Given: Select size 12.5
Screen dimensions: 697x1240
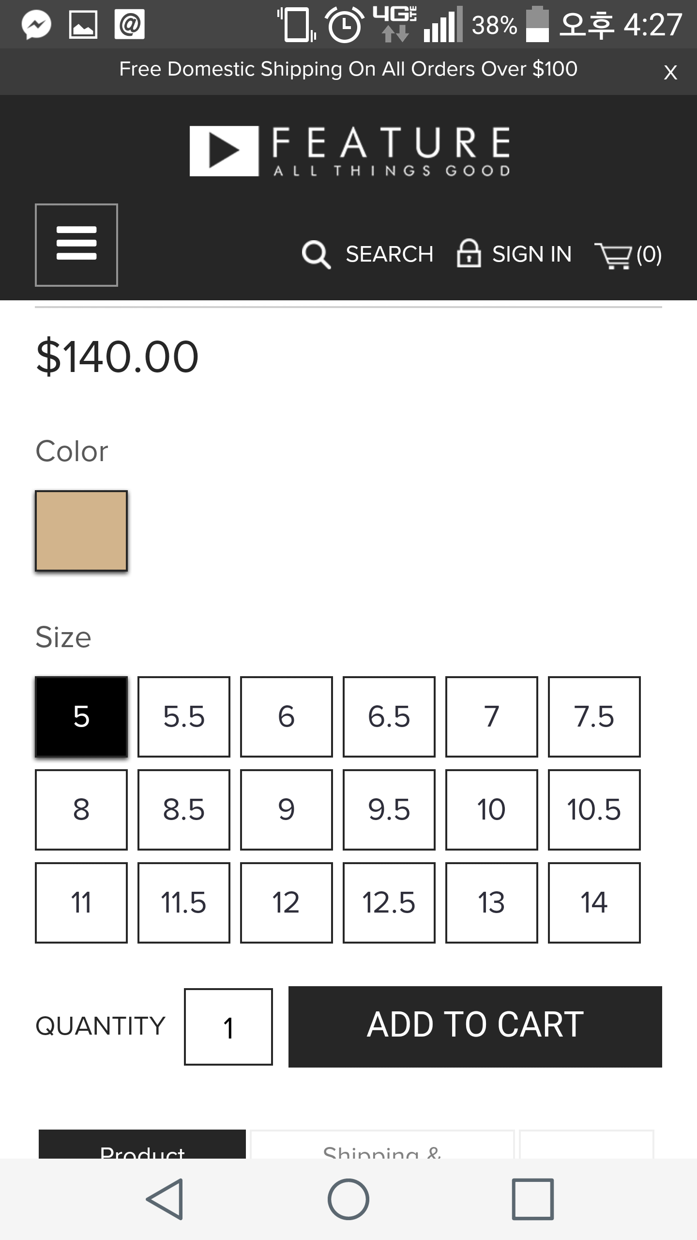Looking at the screenshot, I should pos(389,902).
